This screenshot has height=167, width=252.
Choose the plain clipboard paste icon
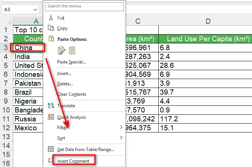pyautogui.click(x=72, y=50)
